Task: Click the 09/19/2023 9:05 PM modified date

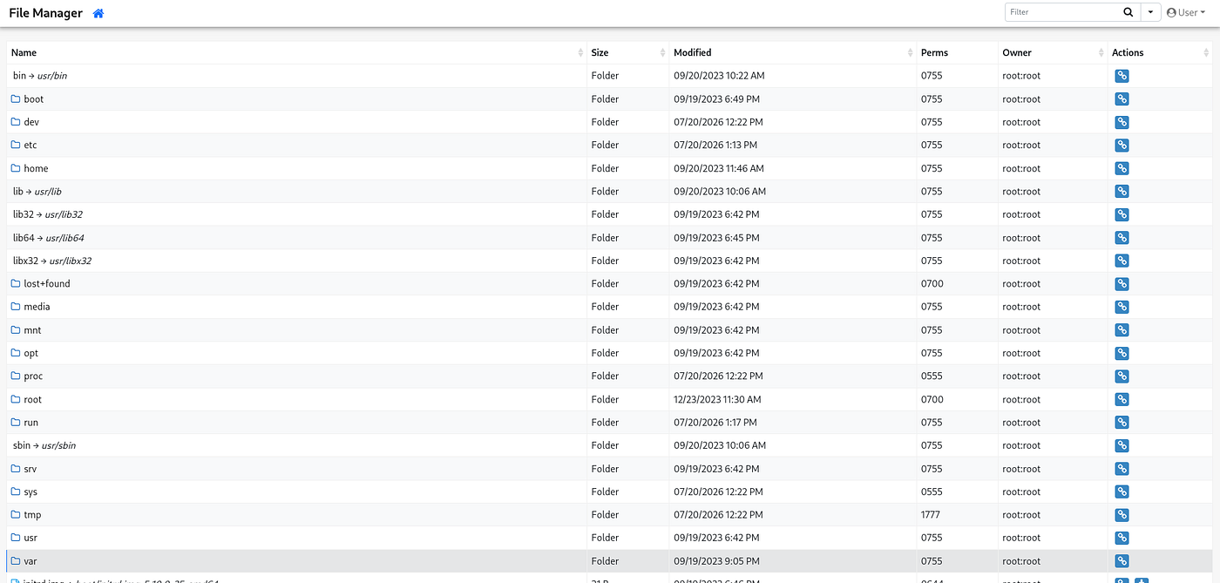Action: [x=716, y=561]
